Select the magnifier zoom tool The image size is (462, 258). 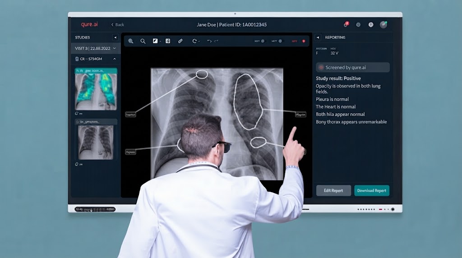[x=143, y=41]
